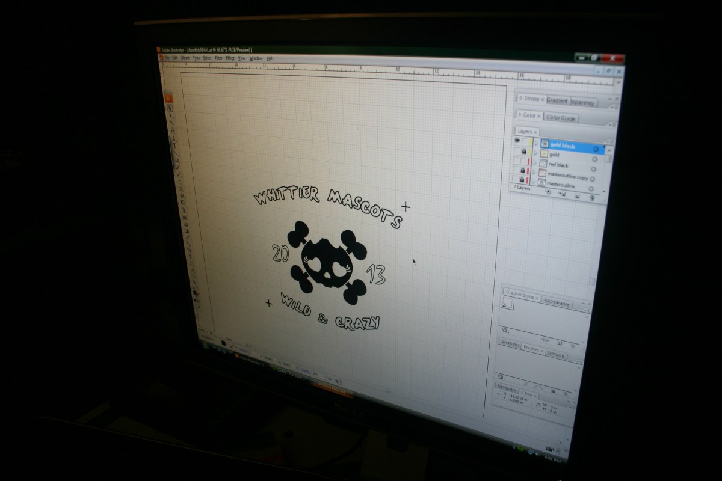The width and height of the screenshot is (722, 481).
Task: Click the default graphic style swatch thumbnail
Action: [507, 304]
